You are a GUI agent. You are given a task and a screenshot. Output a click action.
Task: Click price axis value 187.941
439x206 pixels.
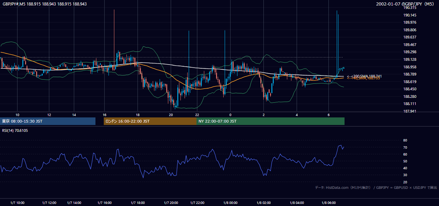point(410,111)
